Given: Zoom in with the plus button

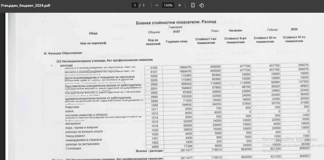Looking at the screenshot, I should click(180, 5).
